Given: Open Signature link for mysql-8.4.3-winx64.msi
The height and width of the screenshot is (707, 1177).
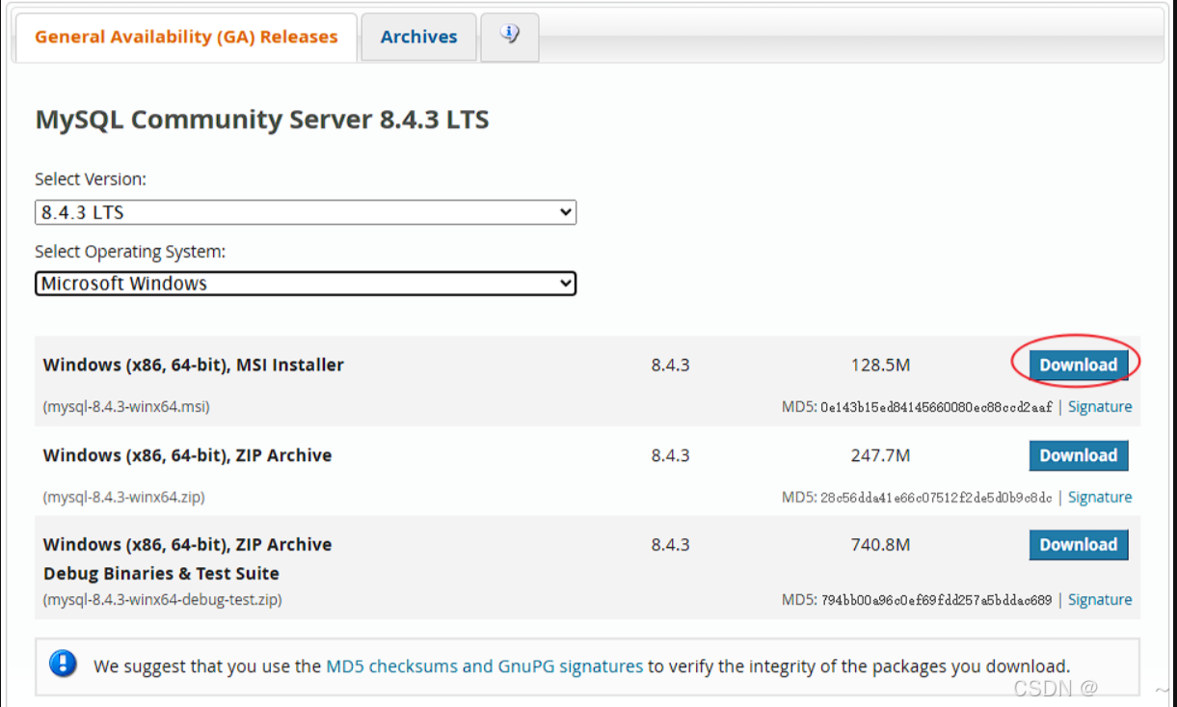Looking at the screenshot, I should click(1100, 407).
